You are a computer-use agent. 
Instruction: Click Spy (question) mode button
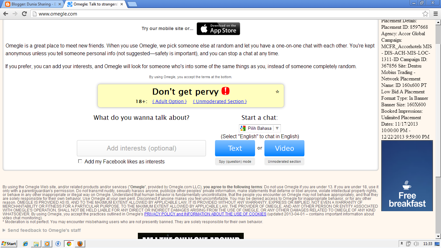coord(235,161)
